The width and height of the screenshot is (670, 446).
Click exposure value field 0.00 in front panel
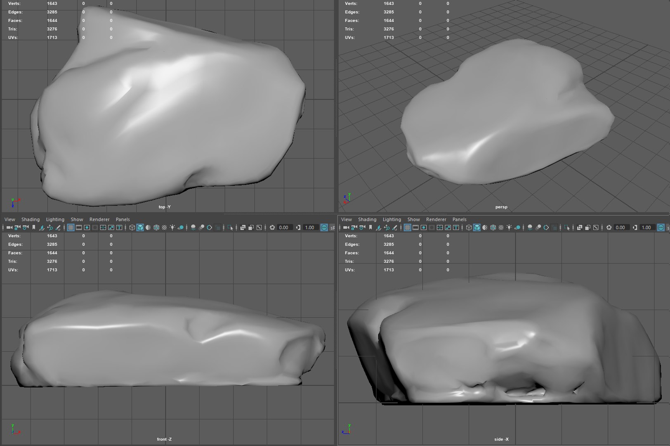285,228
